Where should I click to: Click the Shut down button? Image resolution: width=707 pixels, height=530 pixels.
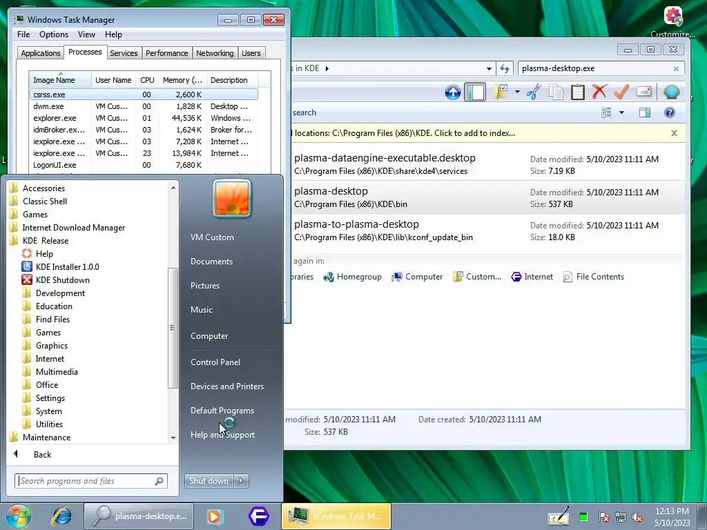click(x=209, y=481)
